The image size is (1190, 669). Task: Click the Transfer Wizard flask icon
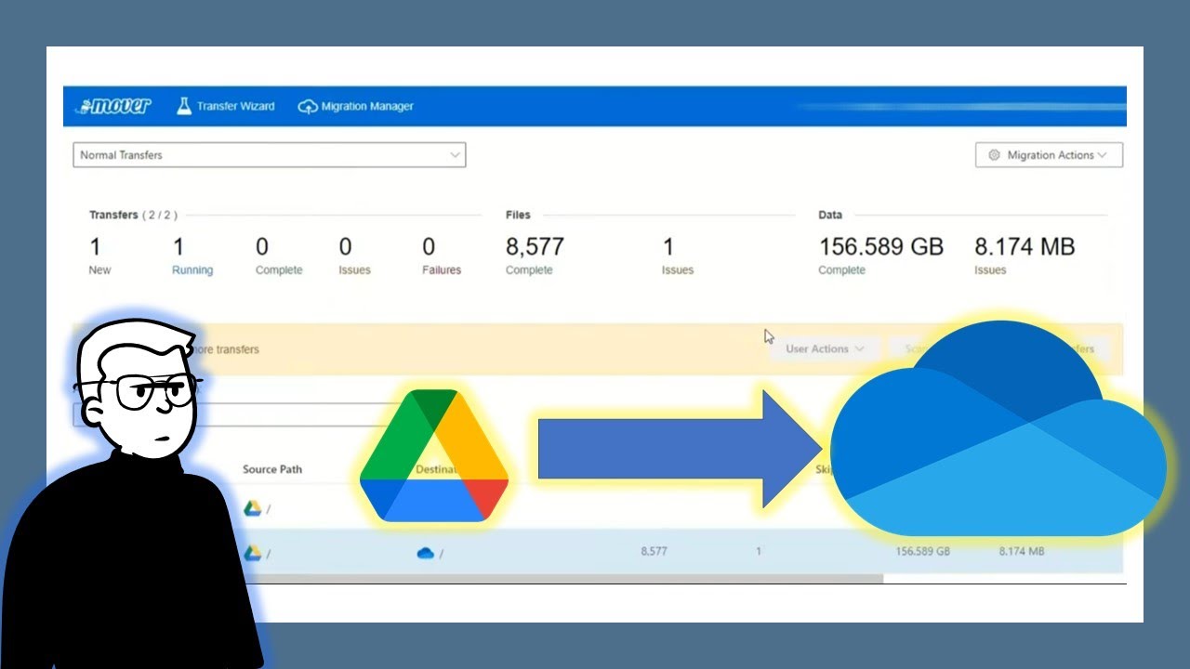pyautogui.click(x=184, y=105)
